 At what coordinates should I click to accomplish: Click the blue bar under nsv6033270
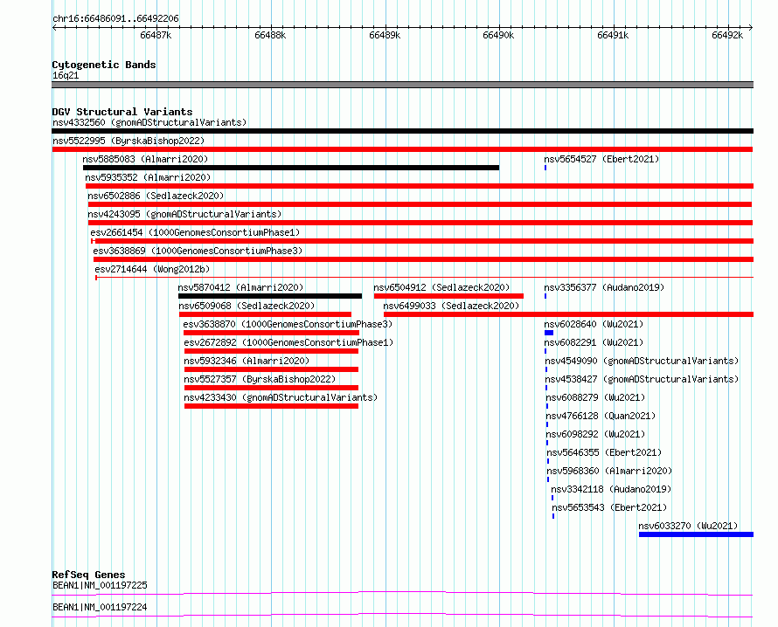tap(696, 534)
